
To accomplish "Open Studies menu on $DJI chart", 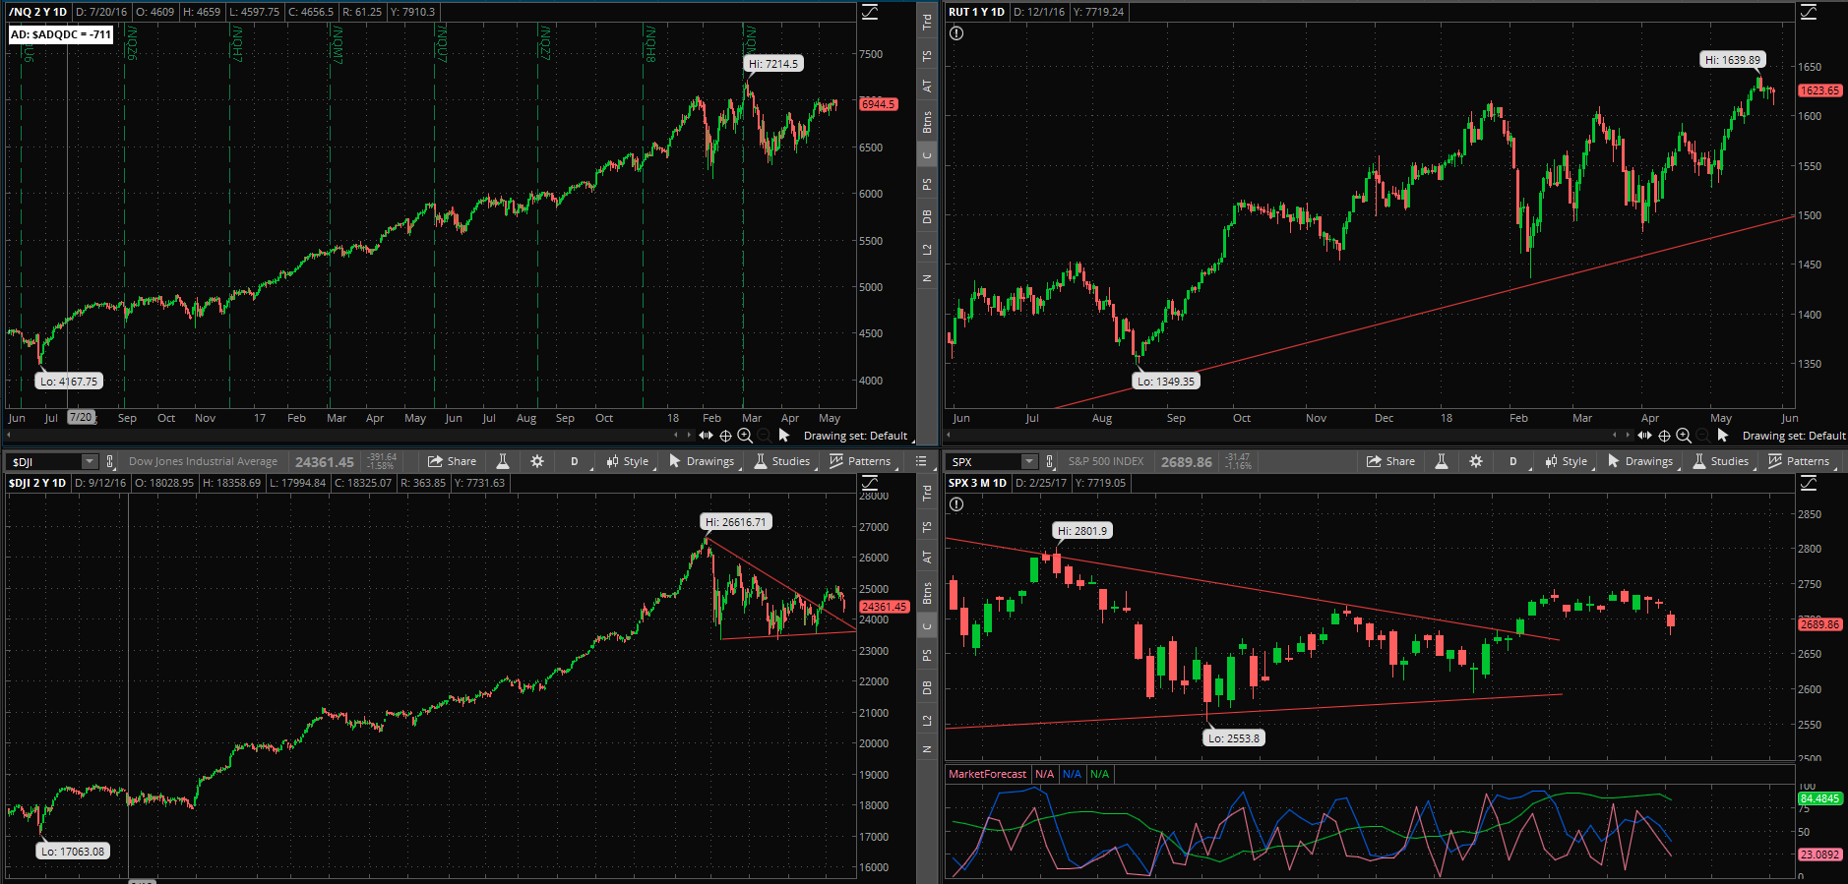I will click(782, 461).
